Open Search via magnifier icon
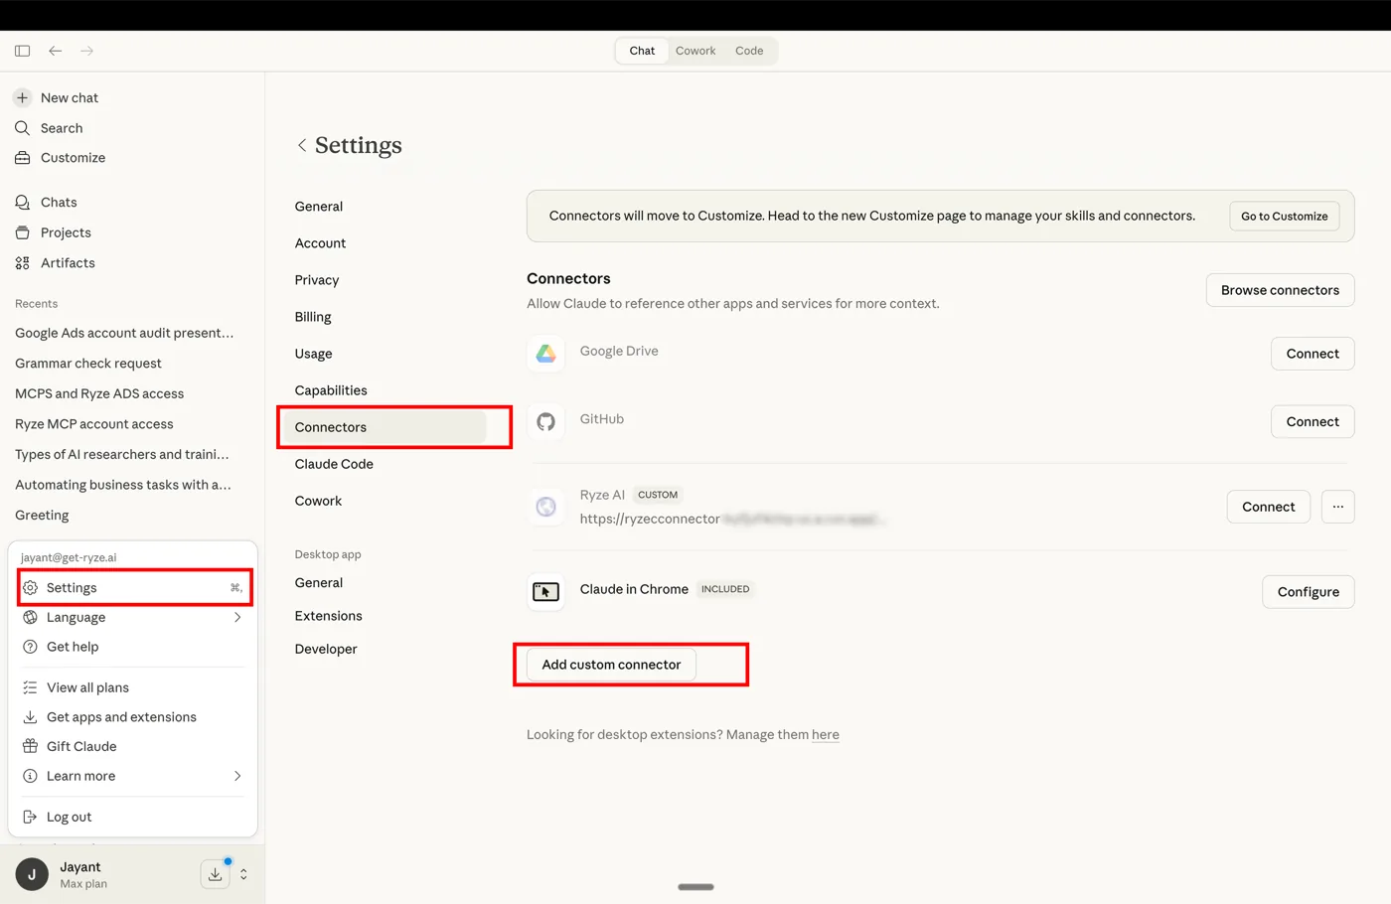 (22, 128)
